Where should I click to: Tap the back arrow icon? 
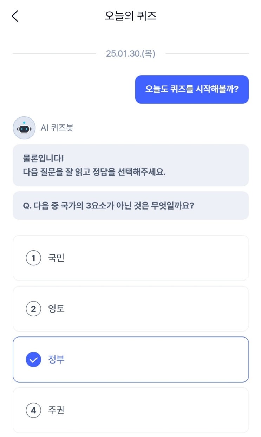(x=15, y=16)
